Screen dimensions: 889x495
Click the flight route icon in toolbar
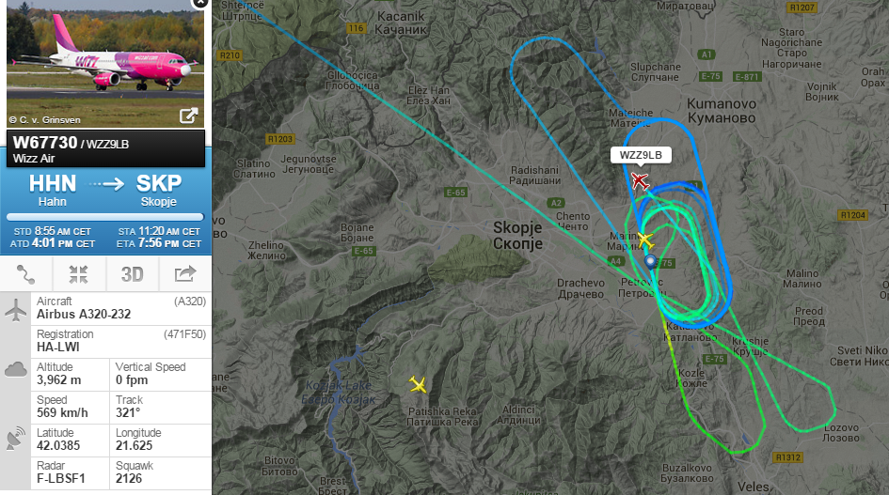tap(26, 274)
